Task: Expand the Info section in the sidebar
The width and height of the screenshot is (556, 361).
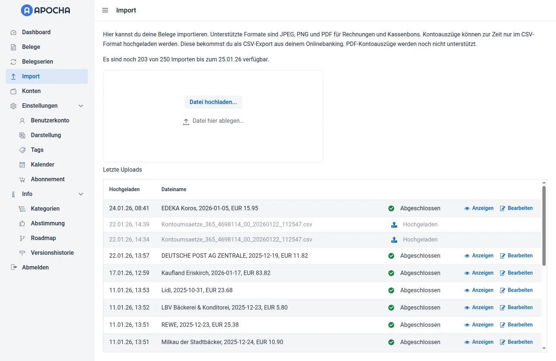Action: 81,194
